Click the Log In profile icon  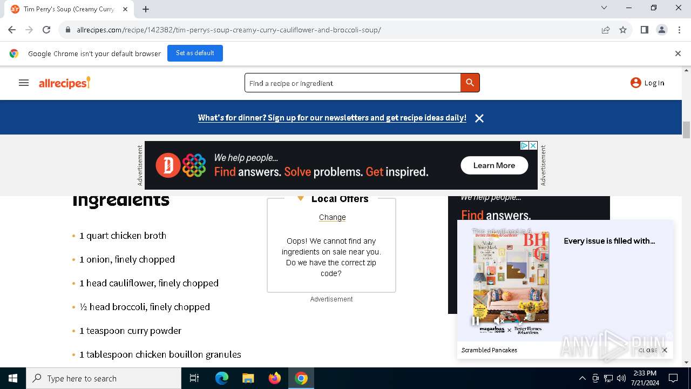(636, 83)
